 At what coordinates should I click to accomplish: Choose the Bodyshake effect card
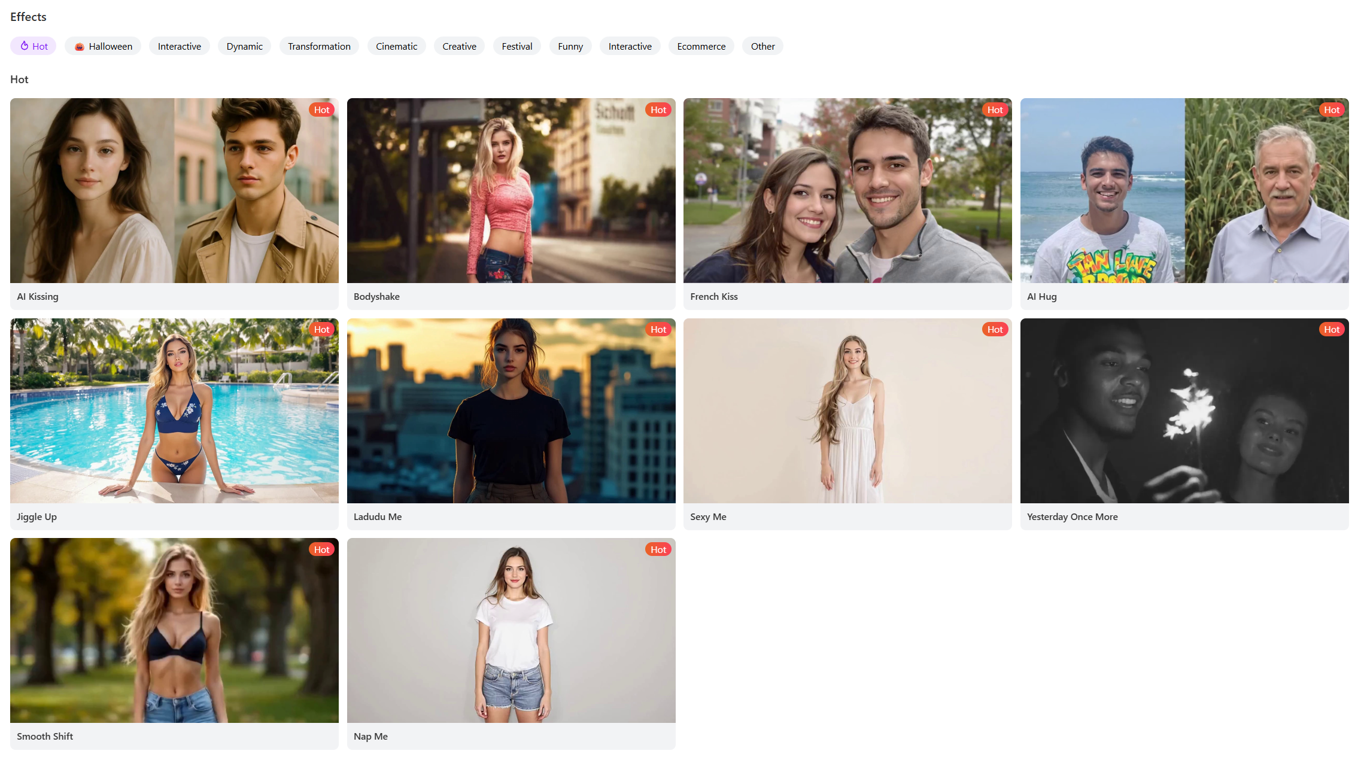tap(511, 190)
